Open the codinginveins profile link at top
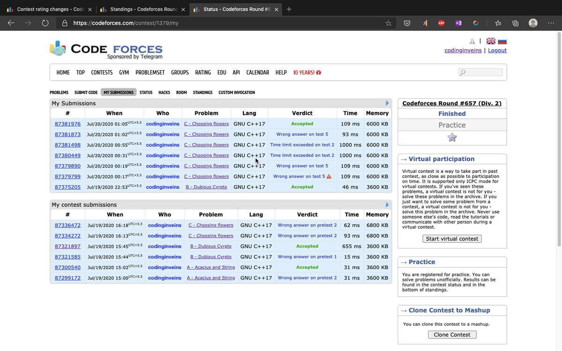The width and height of the screenshot is (562, 351). point(463,51)
